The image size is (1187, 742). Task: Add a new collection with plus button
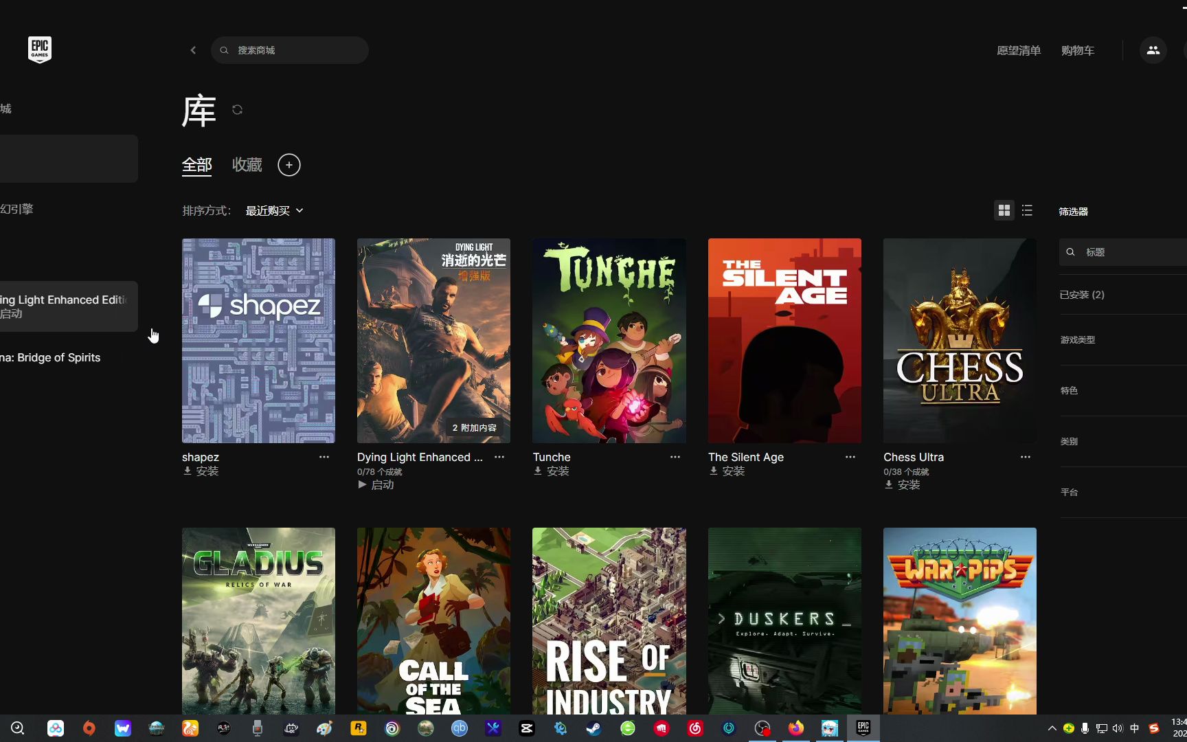click(289, 165)
